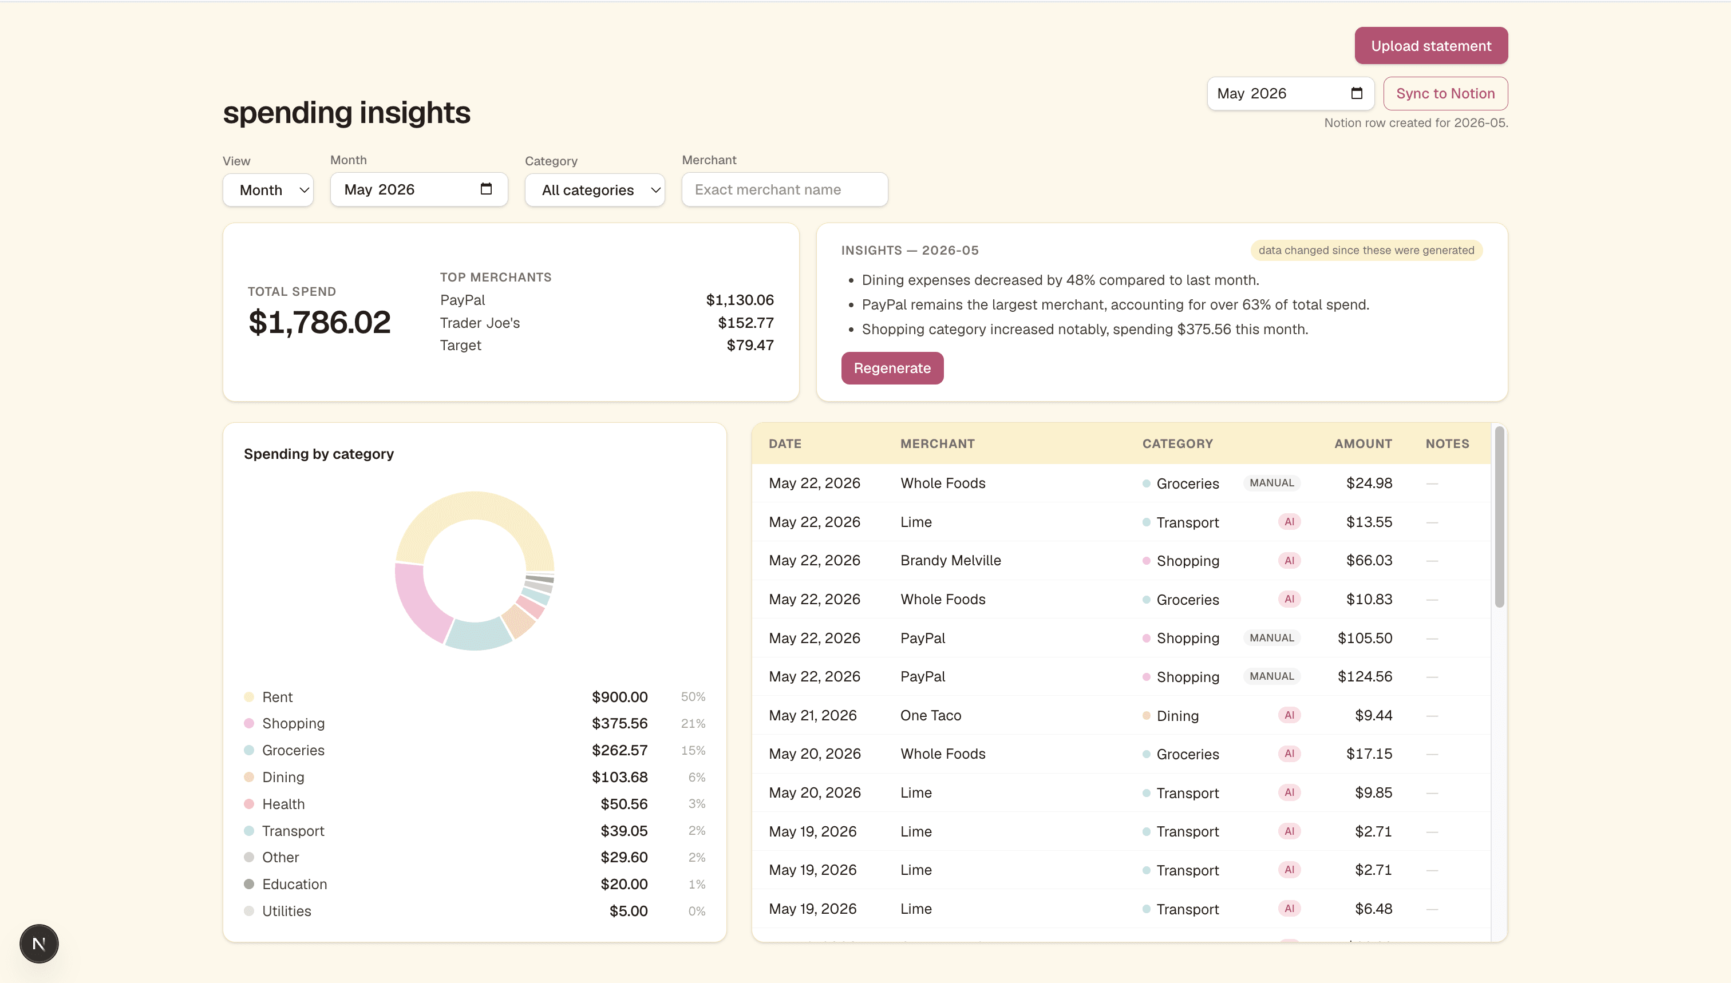Click the transactions table scrollbar

(x=1499, y=517)
